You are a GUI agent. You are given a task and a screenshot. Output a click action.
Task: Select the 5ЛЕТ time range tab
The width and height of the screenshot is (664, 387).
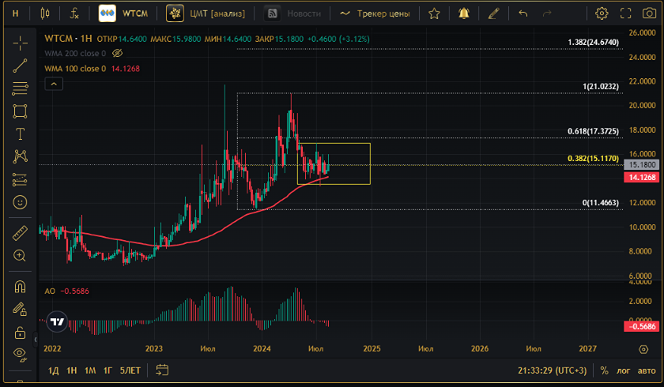(x=130, y=370)
